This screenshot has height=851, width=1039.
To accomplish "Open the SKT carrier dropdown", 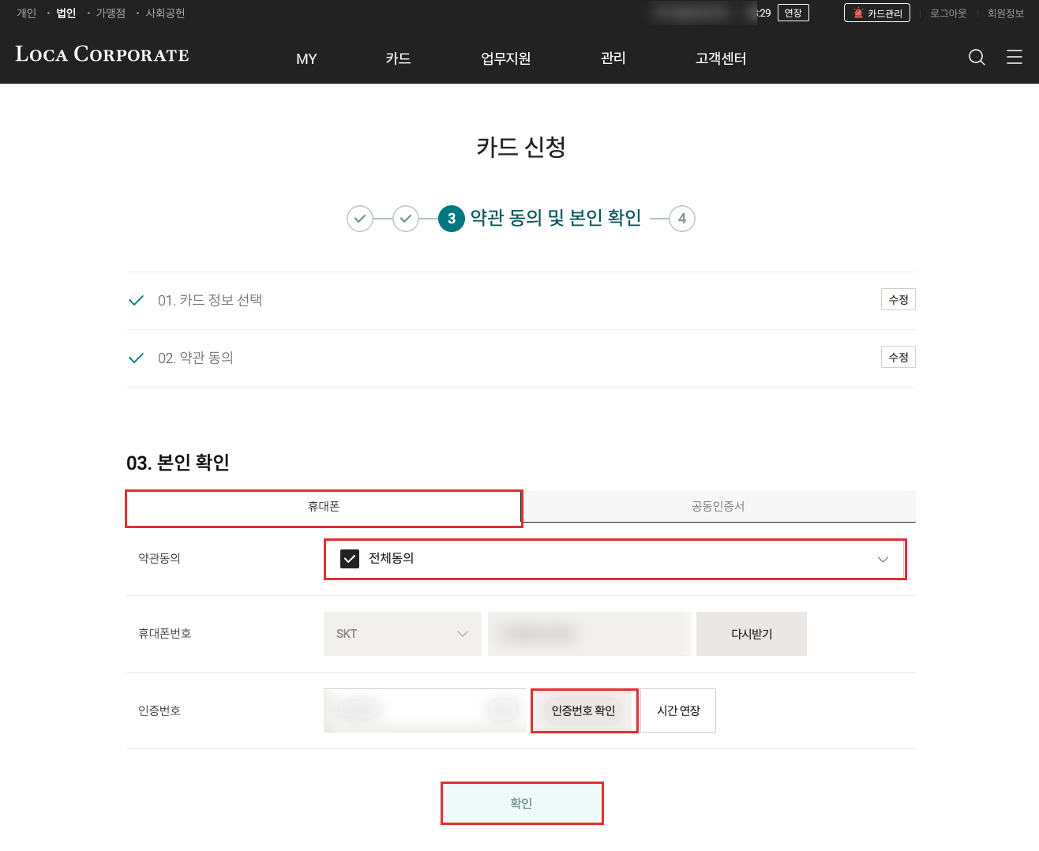I will pos(403,634).
